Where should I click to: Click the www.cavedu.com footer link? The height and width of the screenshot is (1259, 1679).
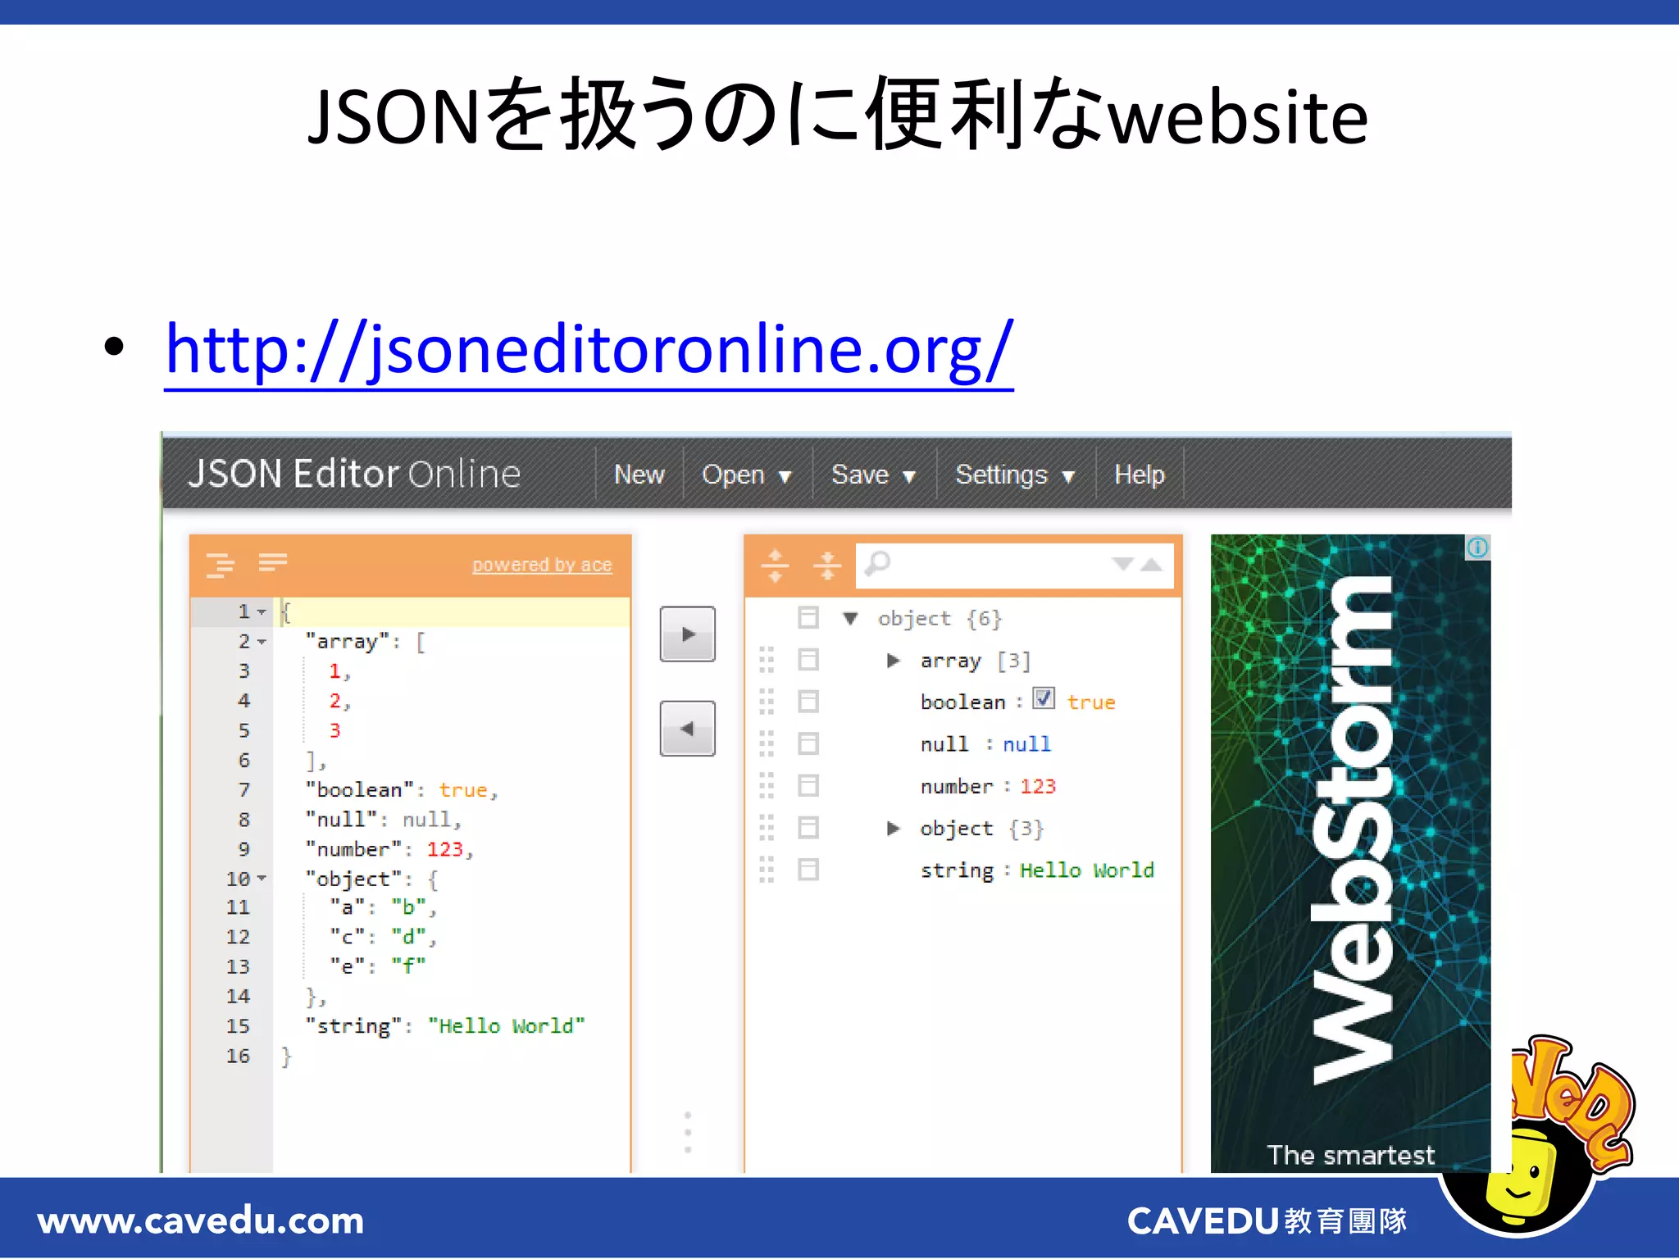pyautogui.click(x=201, y=1220)
